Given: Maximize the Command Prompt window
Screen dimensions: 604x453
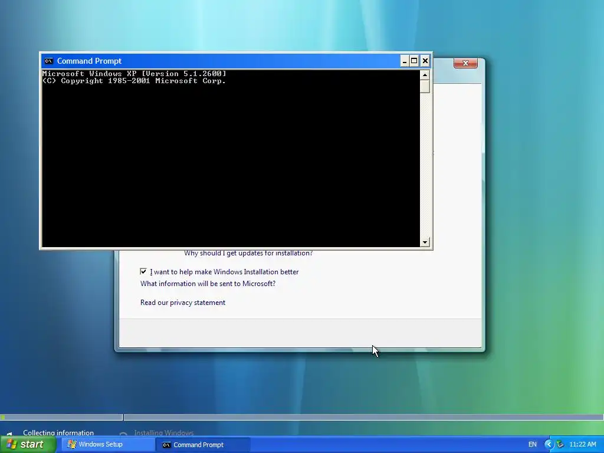Looking at the screenshot, I should [x=414, y=61].
